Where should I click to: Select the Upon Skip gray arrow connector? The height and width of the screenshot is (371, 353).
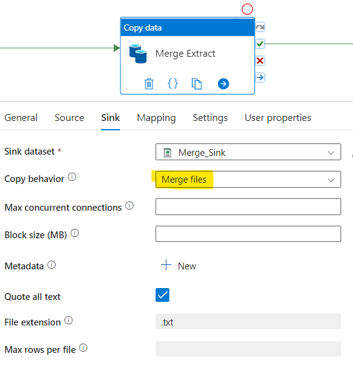point(260,27)
